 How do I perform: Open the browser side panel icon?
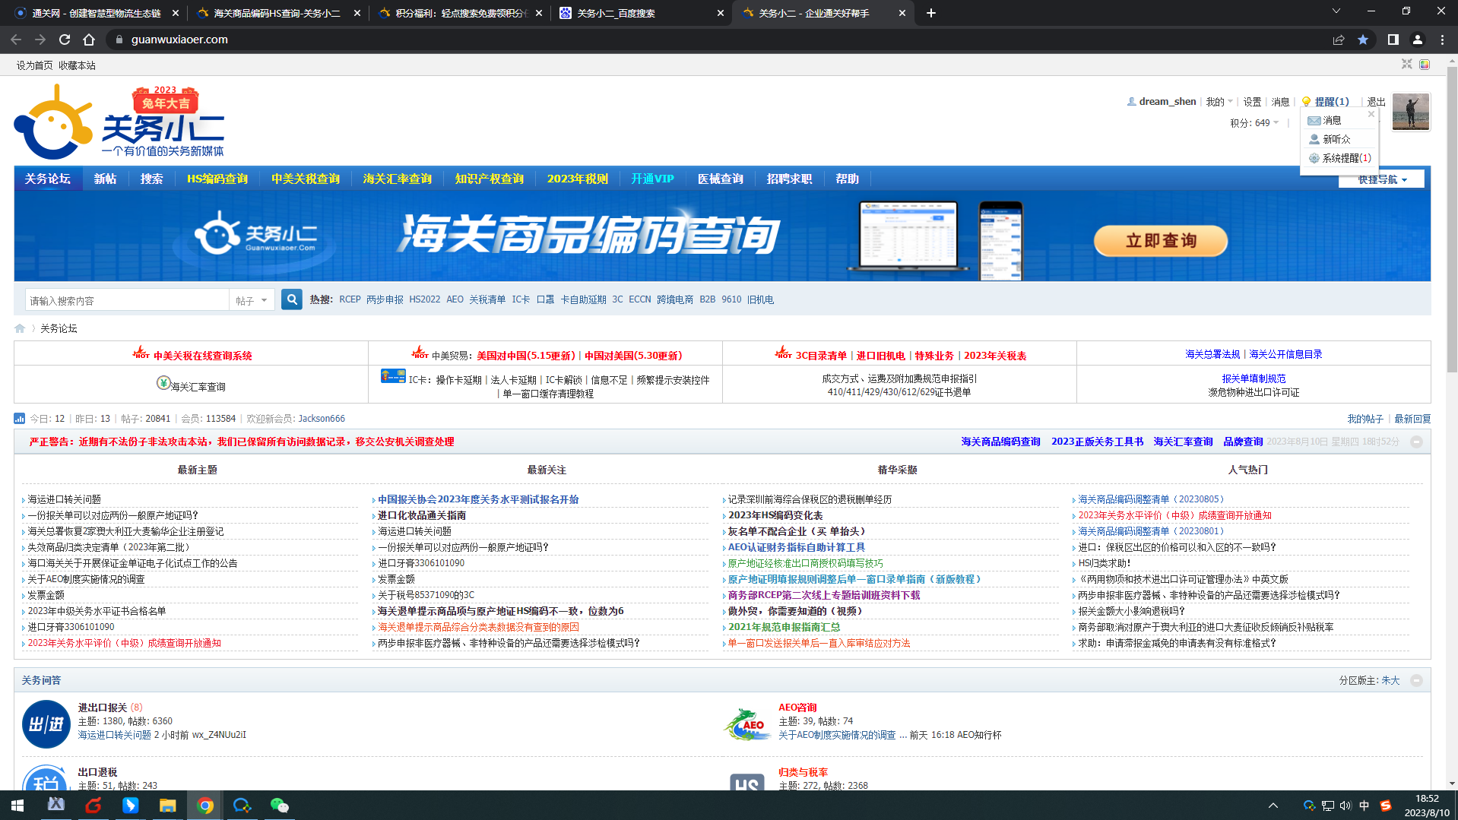coord(1393,40)
